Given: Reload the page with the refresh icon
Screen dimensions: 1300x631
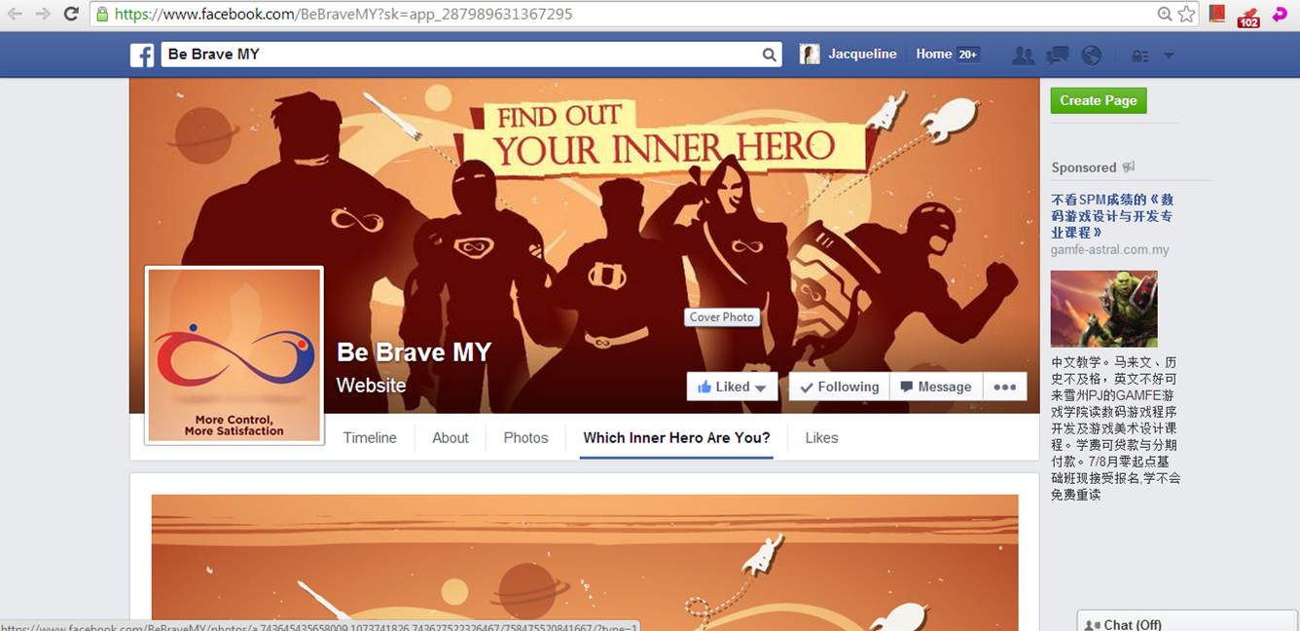Looking at the screenshot, I should (x=71, y=15).
